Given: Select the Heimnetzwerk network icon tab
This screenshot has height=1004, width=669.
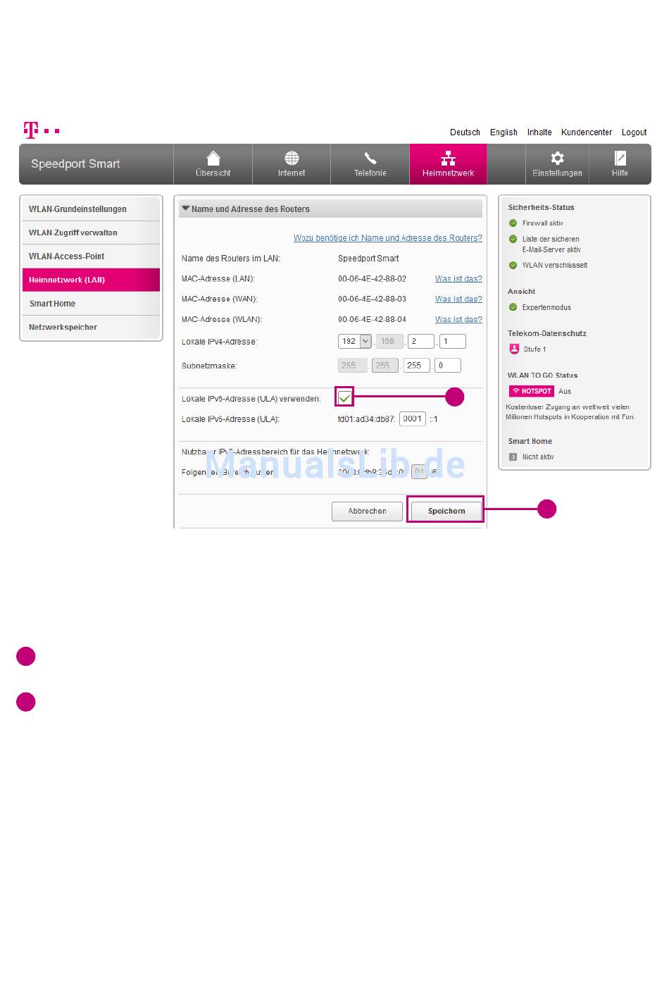Looking at the screenshot, I should (448, 164).
